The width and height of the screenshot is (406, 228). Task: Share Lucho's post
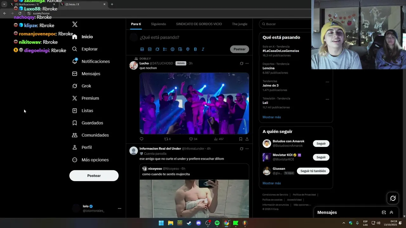click(247, 139)
